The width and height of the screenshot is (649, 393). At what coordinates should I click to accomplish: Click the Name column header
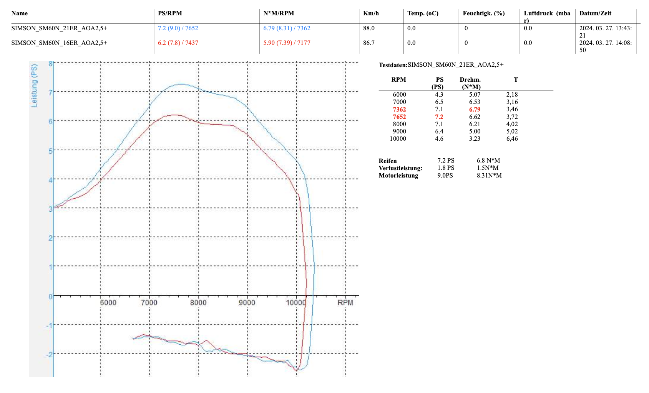pos(20,13)
